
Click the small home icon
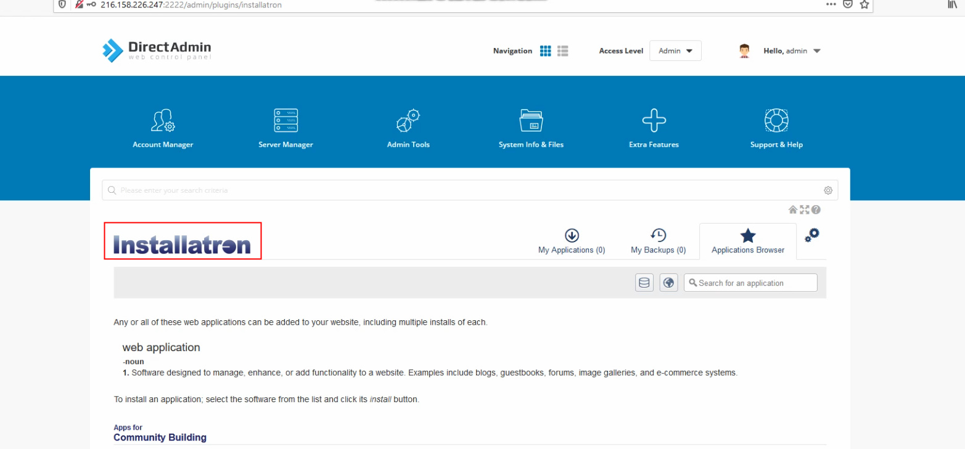pyautogui.click(x=793, y=210)
